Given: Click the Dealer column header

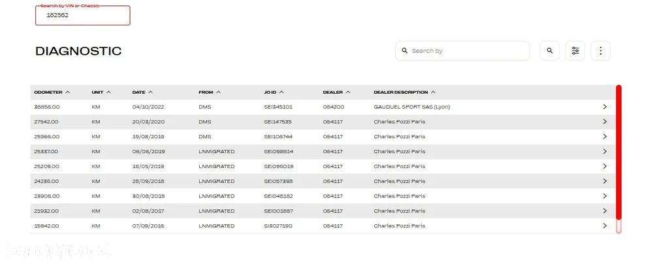Looking at the screenshot, I should point(332,92).
